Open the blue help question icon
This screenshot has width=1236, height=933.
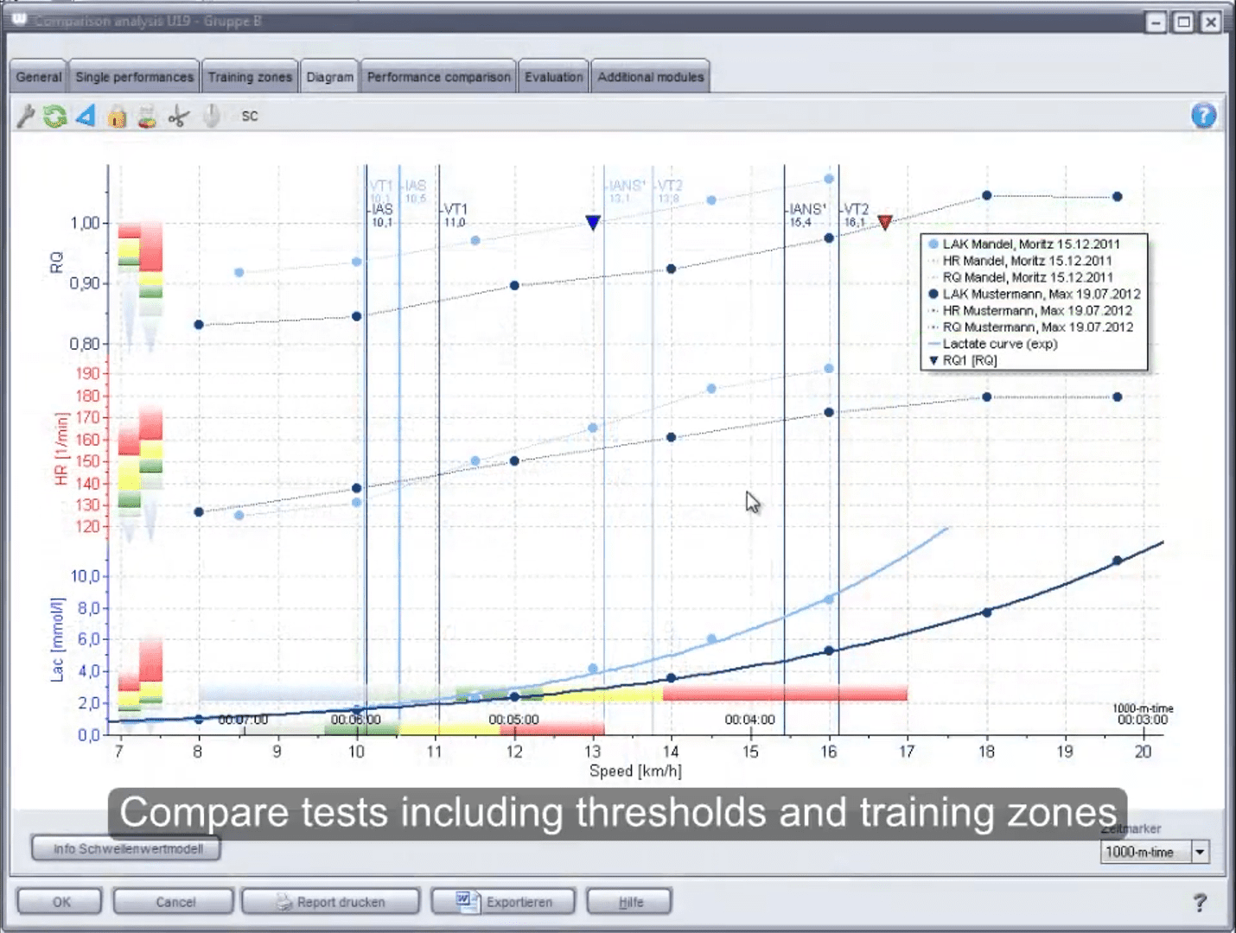(x=1203, y=115)
